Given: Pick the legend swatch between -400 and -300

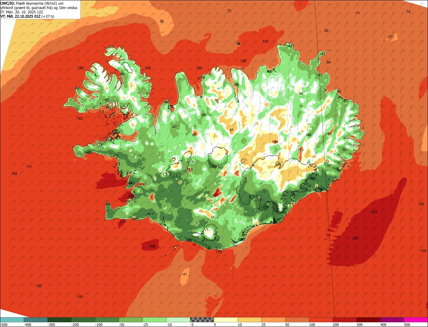Looking at the screenshot, I should pyautogui.click(x=36, y=320).
